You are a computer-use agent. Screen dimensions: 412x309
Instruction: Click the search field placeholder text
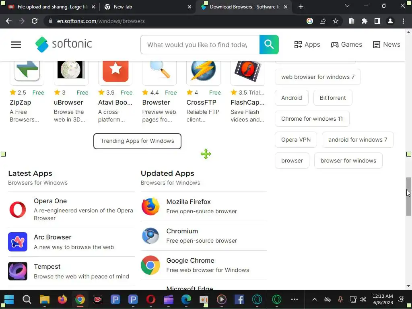197,45
